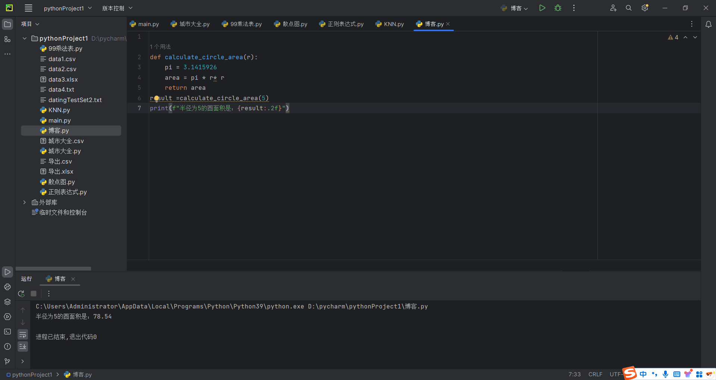The width and height of the screenshot is (716, 380).
Task: Switch to 99乘法表.py editor tab
Action: tap(242, 24)
